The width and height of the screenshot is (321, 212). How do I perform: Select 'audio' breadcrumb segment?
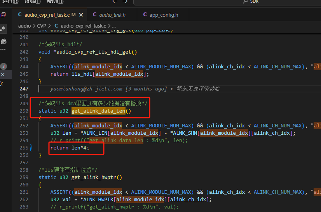[x=24, y=26]
